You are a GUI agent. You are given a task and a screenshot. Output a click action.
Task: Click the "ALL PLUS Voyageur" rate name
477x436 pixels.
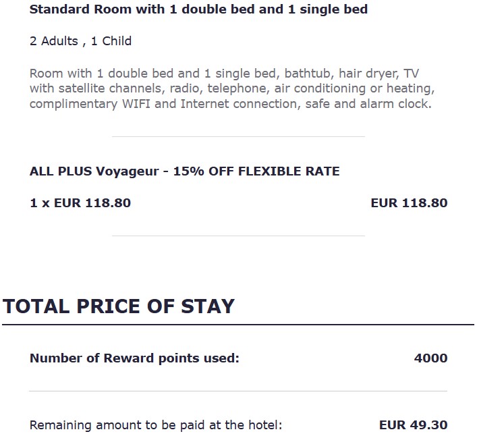click(x=93, y=171)
